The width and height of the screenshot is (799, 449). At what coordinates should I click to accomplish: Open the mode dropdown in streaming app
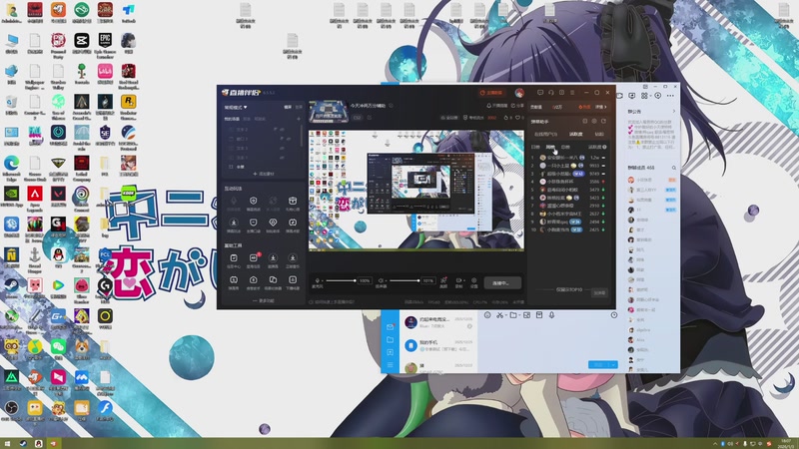coord(236,108)
